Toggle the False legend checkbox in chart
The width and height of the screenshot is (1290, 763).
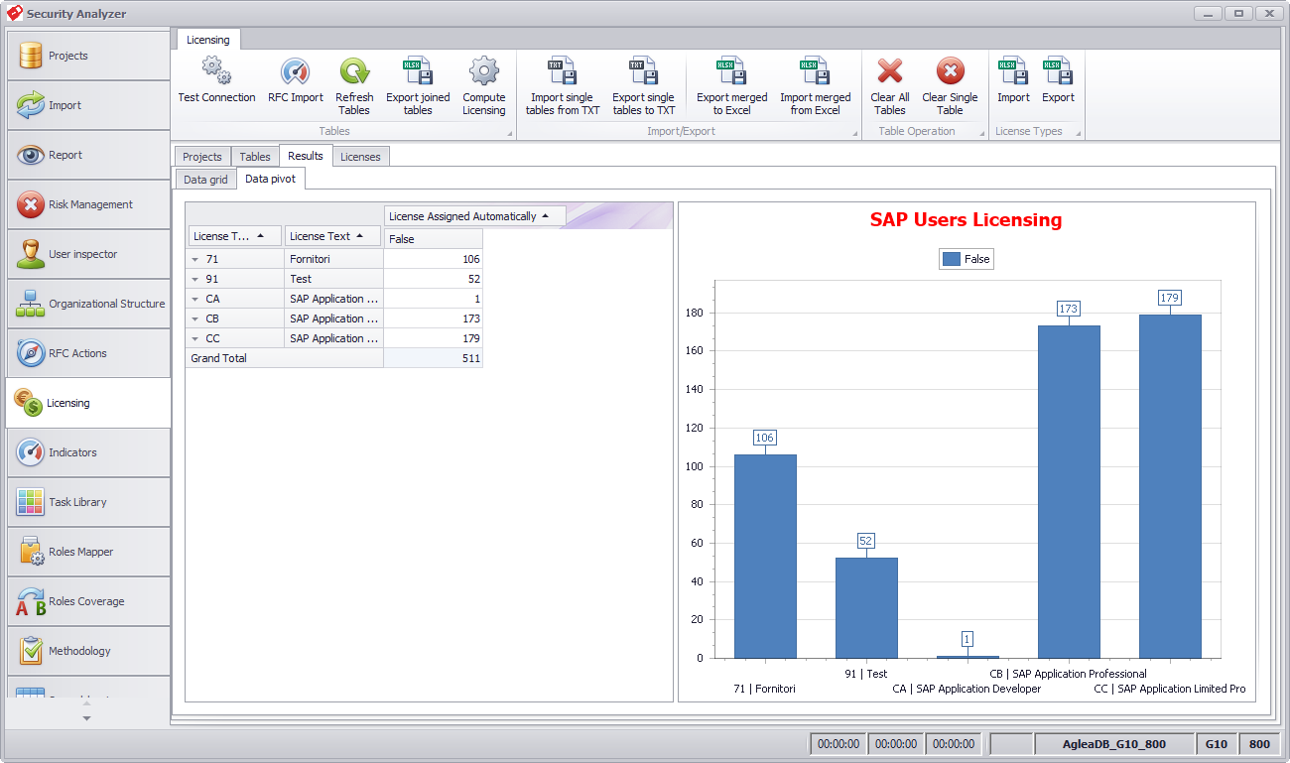(x=952, y=259)
